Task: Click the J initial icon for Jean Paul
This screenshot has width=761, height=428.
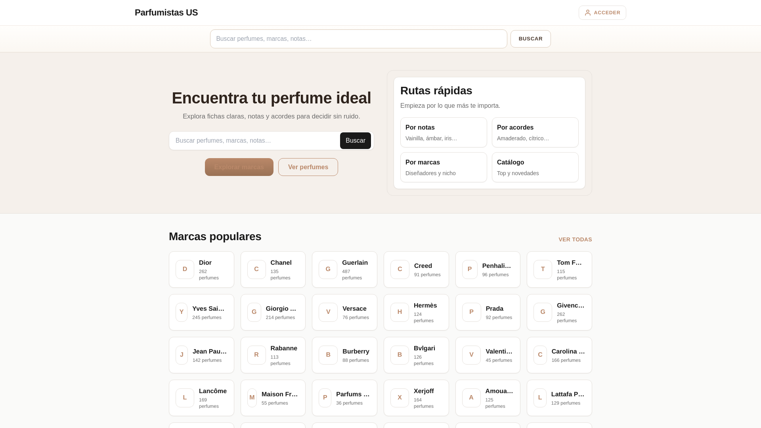Action: point(182,355)
